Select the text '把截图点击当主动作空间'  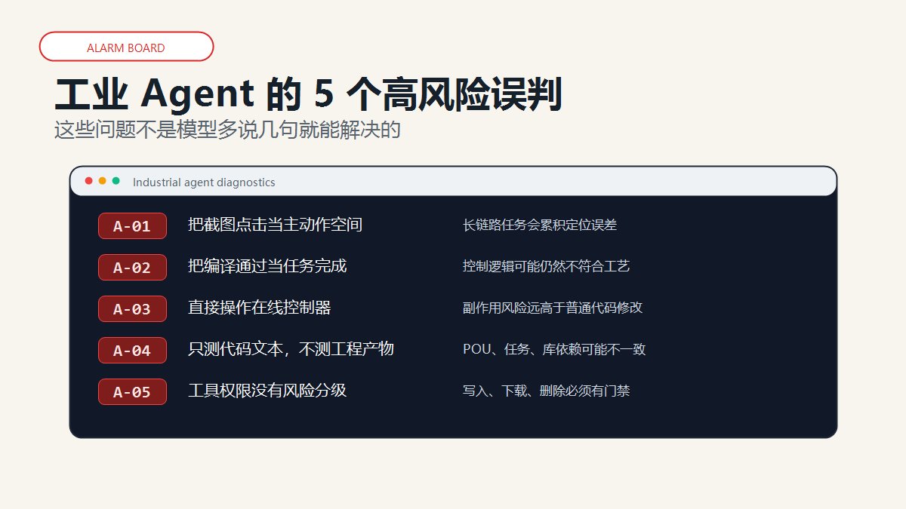click(275, 225)
